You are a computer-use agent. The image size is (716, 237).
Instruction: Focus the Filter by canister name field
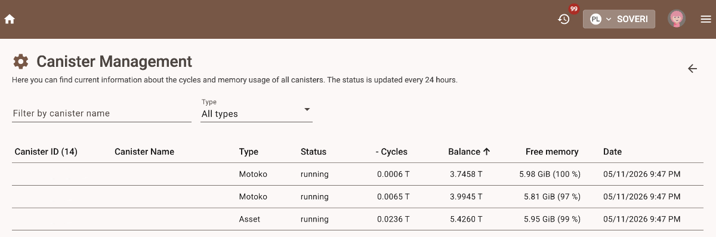(x=101, y=113)
